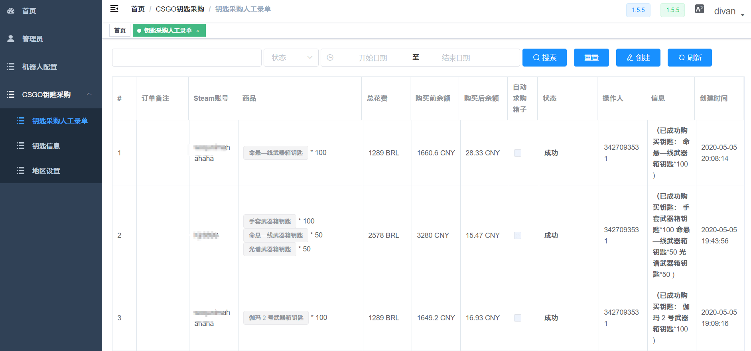Focus the empty search text field
Screen dimensions: 751x351
click(x=187, y=58)
